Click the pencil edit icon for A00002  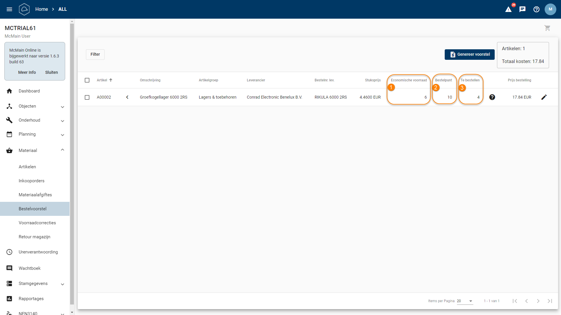pyautogui.click(x=544, y=97)
